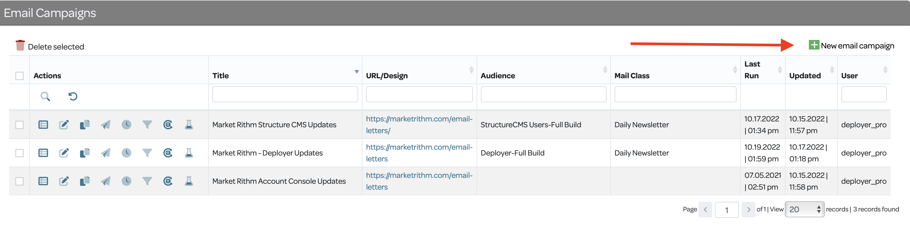Check the Structure CMS Updates row checkbox
Viewport: 910px width, 229px height.
(x=19, y=125)
